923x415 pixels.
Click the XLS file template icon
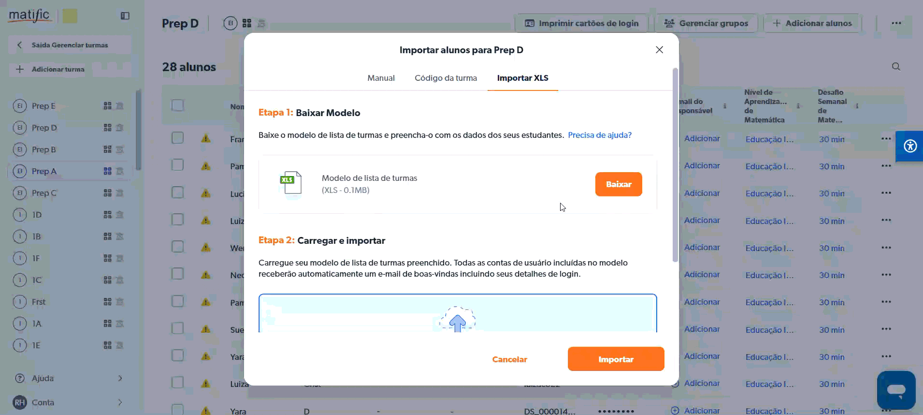(x=291, y=183)
